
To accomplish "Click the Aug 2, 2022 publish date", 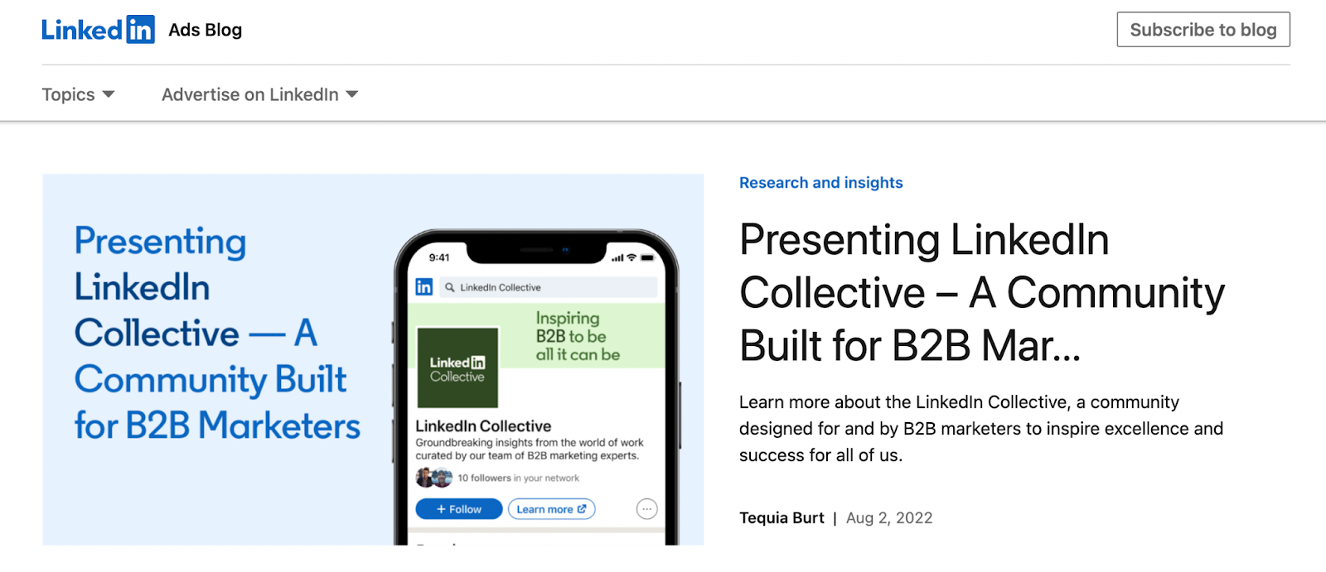I will [889, 518].
